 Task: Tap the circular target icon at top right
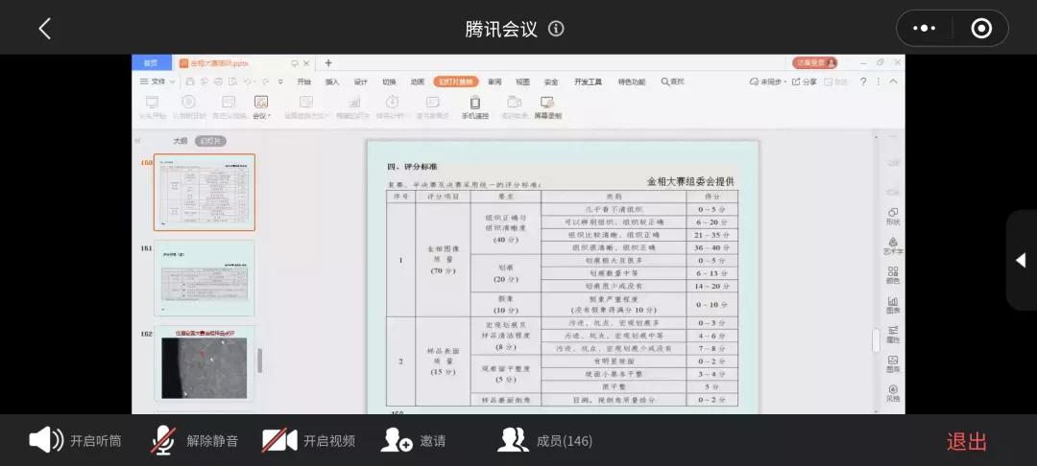[980, 29]
